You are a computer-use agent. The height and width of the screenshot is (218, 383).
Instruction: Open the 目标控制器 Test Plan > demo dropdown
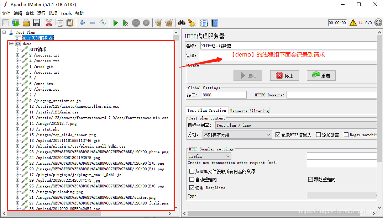(x=296, y=125)
